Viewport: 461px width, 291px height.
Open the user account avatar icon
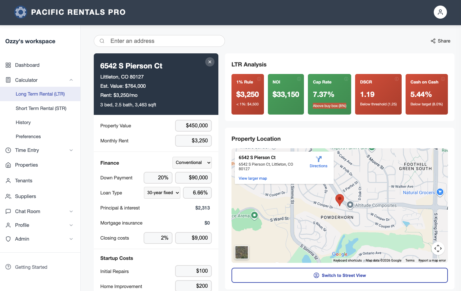point(440,12)
